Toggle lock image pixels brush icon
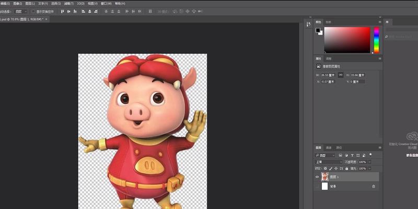 point(331,168)
